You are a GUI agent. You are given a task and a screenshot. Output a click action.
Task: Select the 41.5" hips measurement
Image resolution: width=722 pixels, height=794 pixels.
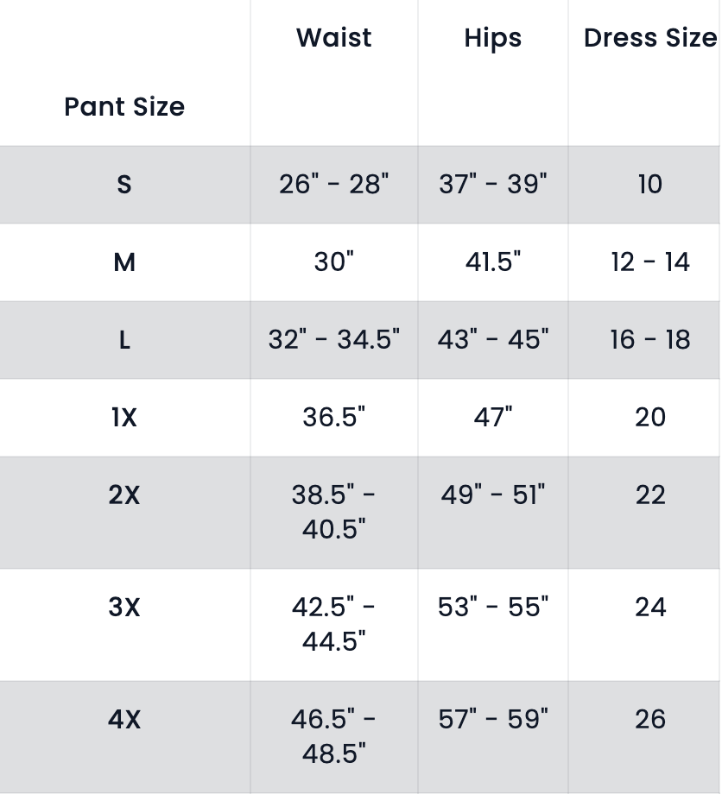[x=493, y=262]
